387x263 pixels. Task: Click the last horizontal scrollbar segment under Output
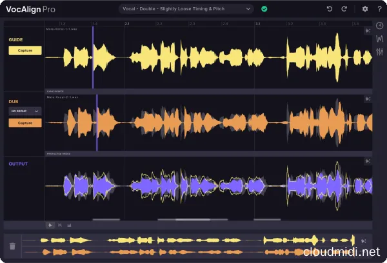point(267,219)
